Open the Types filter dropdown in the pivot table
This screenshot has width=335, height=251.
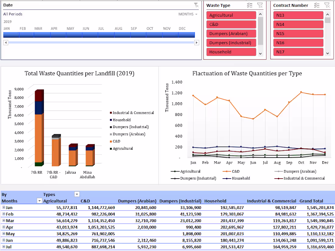pyautogui.click(x=77, y=194)
